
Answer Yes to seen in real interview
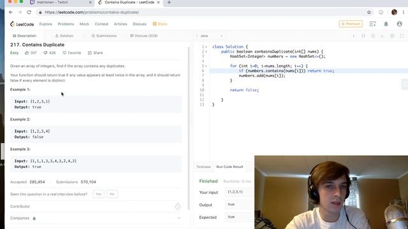click(x=98, y=194)
